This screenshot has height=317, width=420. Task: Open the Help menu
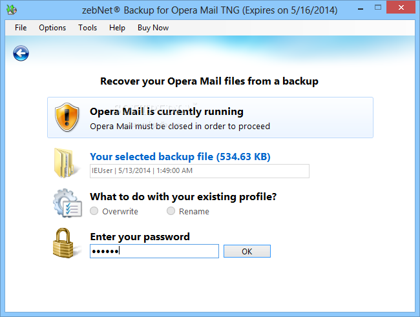(117, 28)
